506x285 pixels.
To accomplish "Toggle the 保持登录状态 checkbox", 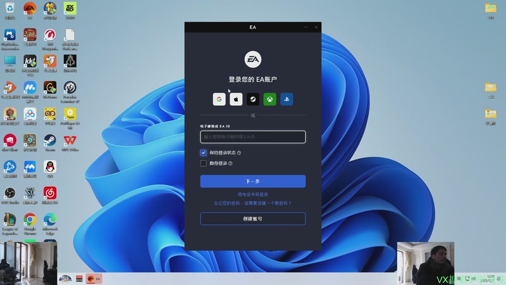I will pyautogui.click(x=203, y=153).
